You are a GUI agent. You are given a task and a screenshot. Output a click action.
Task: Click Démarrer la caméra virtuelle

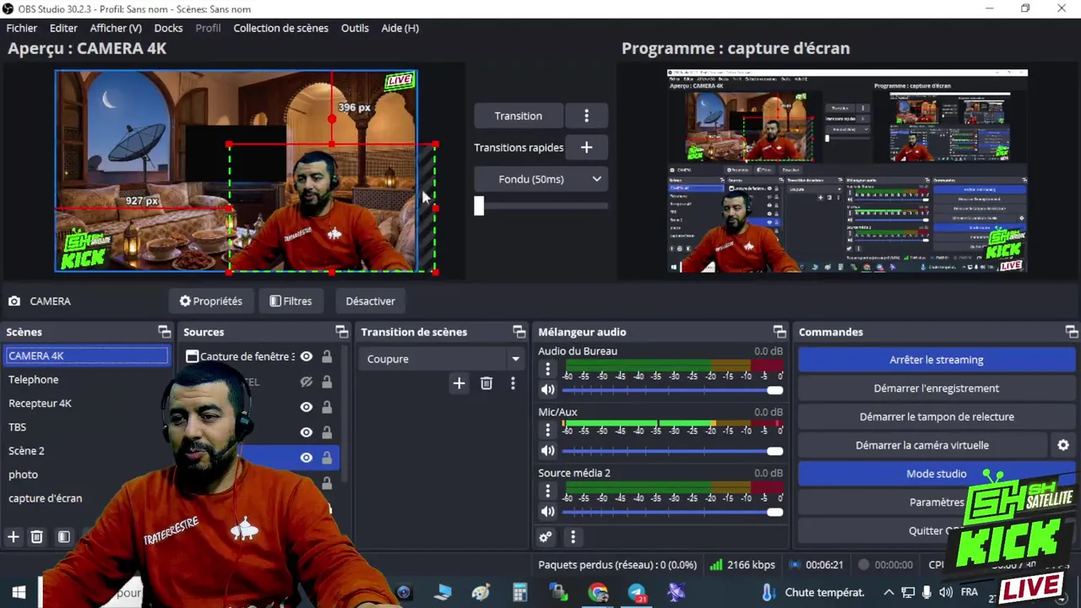tap(922, 445)
